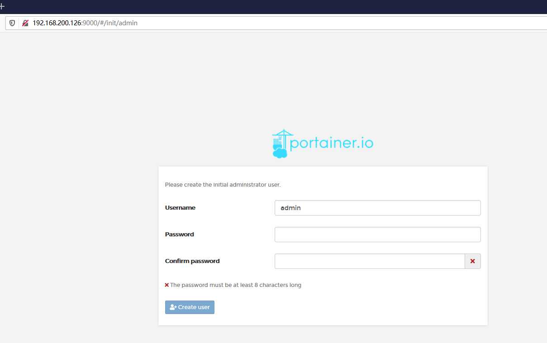Screen dimensions: 547x343
Task: Click the portainer.io logo
Action: [323, 144]
